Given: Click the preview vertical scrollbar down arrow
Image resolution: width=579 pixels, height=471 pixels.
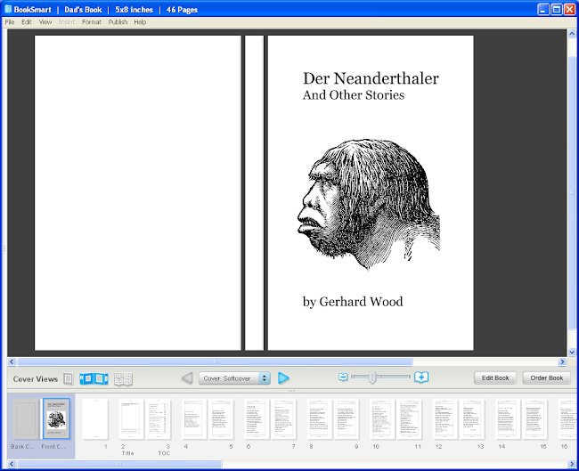Looking at the screenshot, I should click(572, 353).
